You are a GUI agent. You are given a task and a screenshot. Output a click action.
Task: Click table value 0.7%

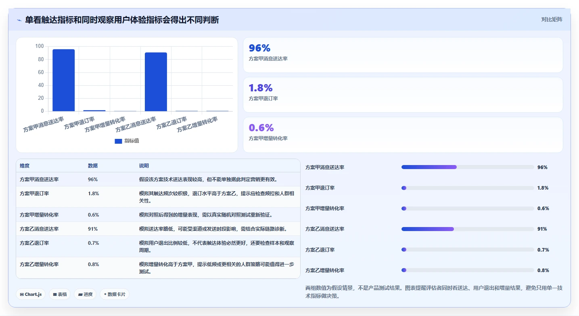coord(94,243)
